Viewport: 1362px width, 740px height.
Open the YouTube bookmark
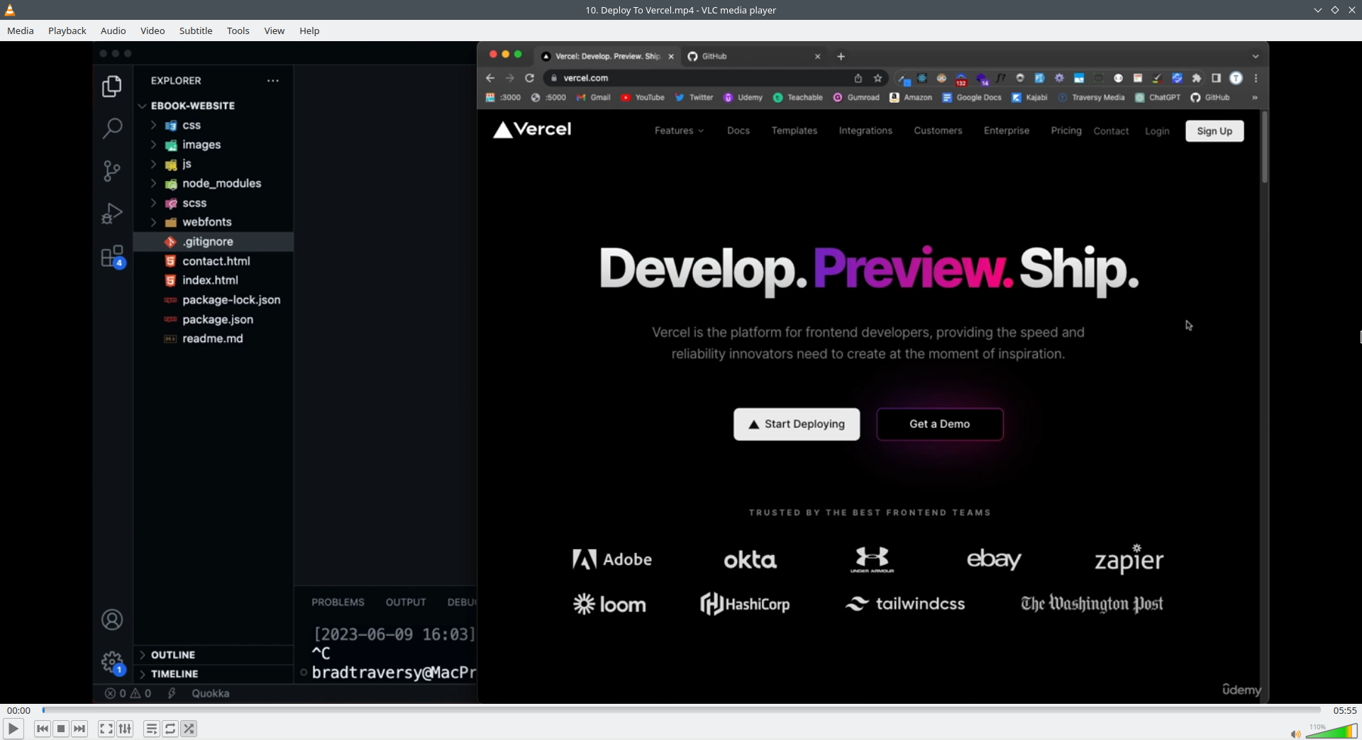tap(643, 98)
